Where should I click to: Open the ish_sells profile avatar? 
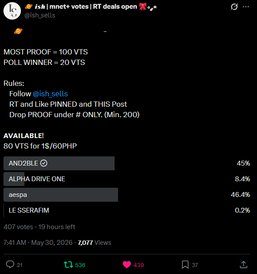coord(12,11)
